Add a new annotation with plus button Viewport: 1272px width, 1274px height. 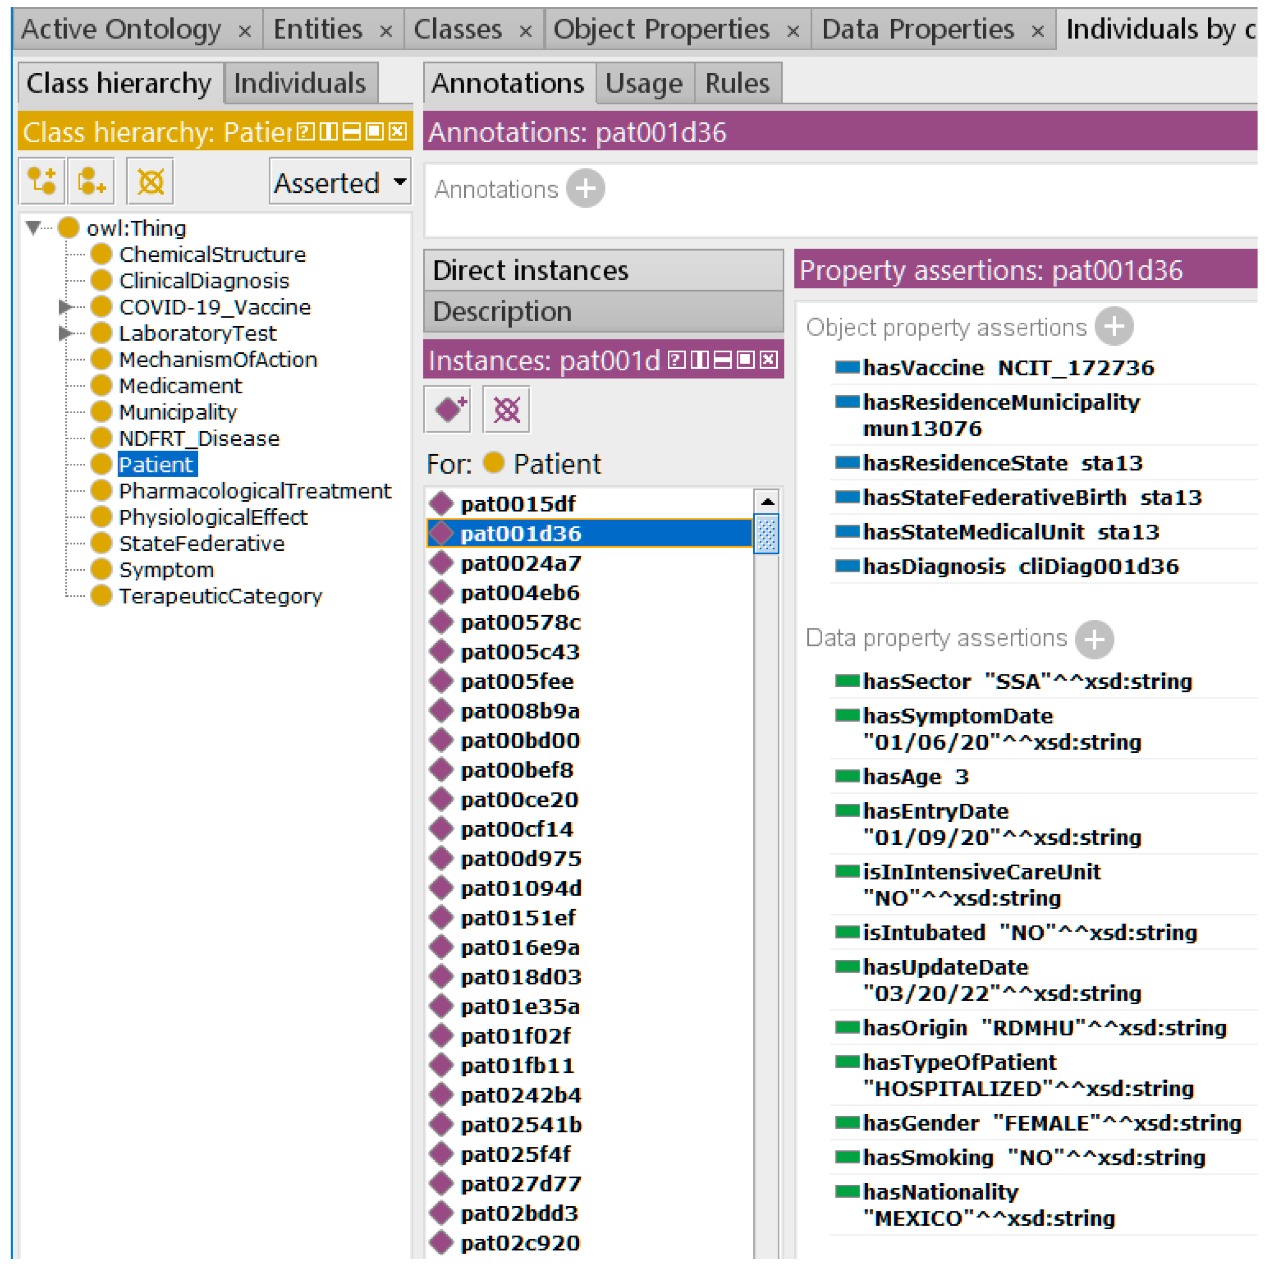coord(586,189)
